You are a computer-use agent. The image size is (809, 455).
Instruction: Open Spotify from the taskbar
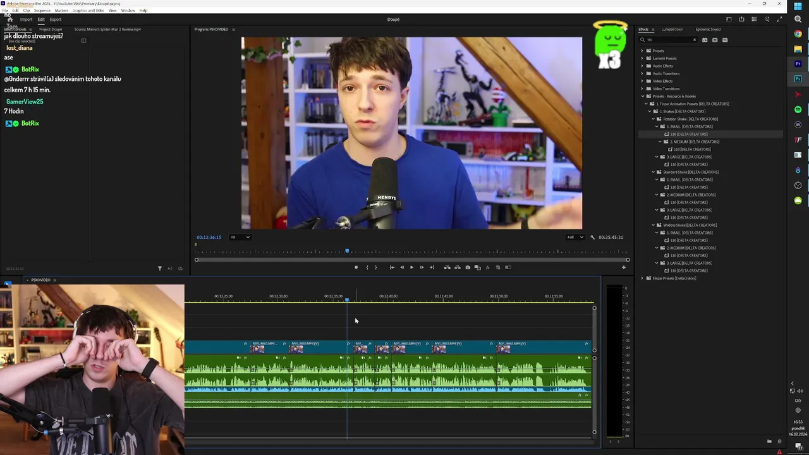click(x=798, y=110)
